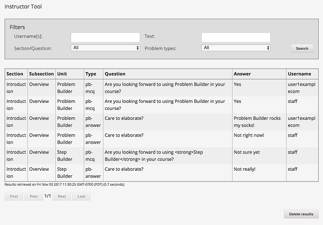
Task: Click the First pagination button
Action: pyautogui.click(x=14, y=196)
